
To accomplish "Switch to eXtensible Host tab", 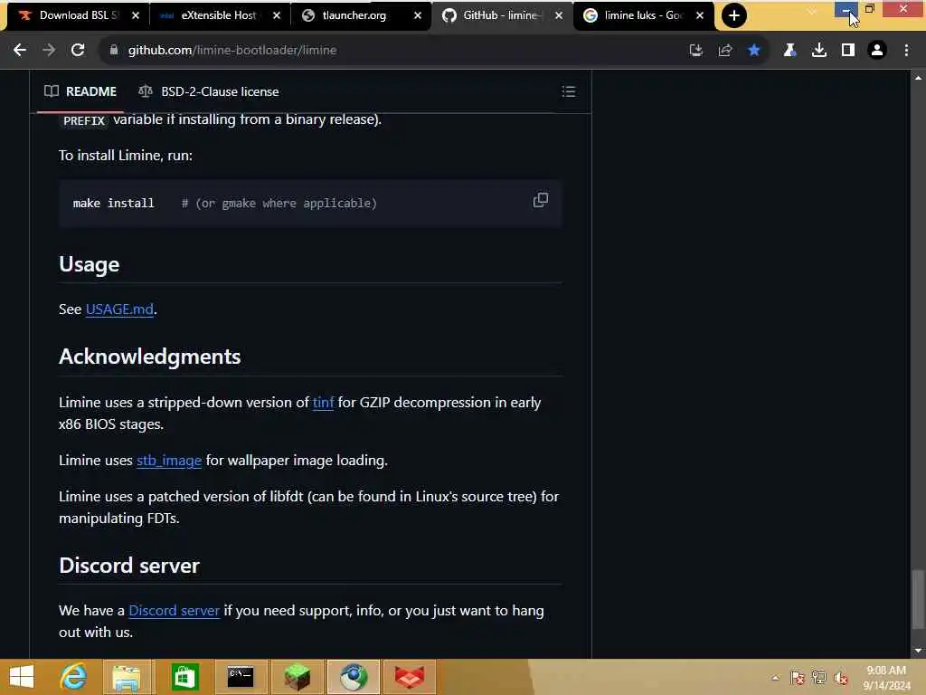I will coord(219,15).
